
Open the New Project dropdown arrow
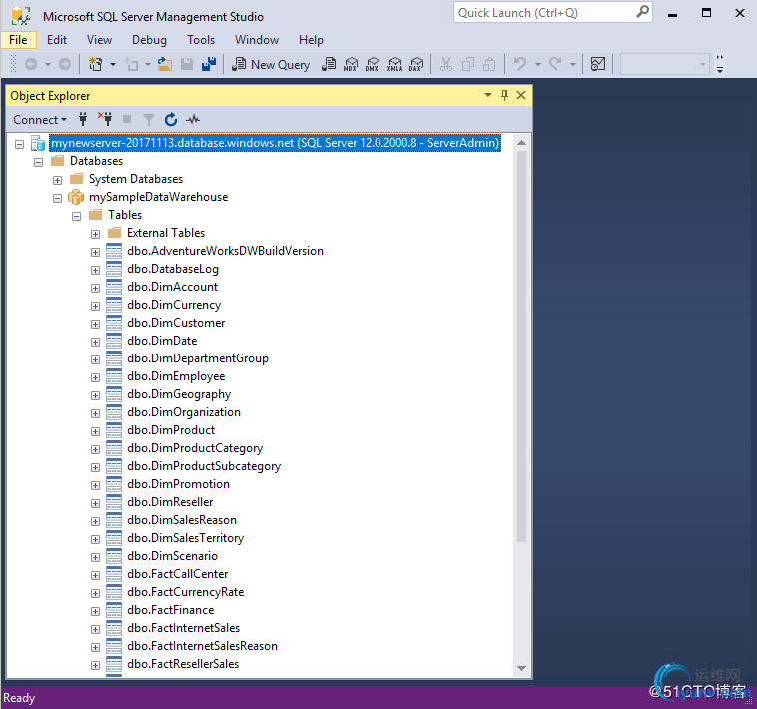(x=113, y=64)
